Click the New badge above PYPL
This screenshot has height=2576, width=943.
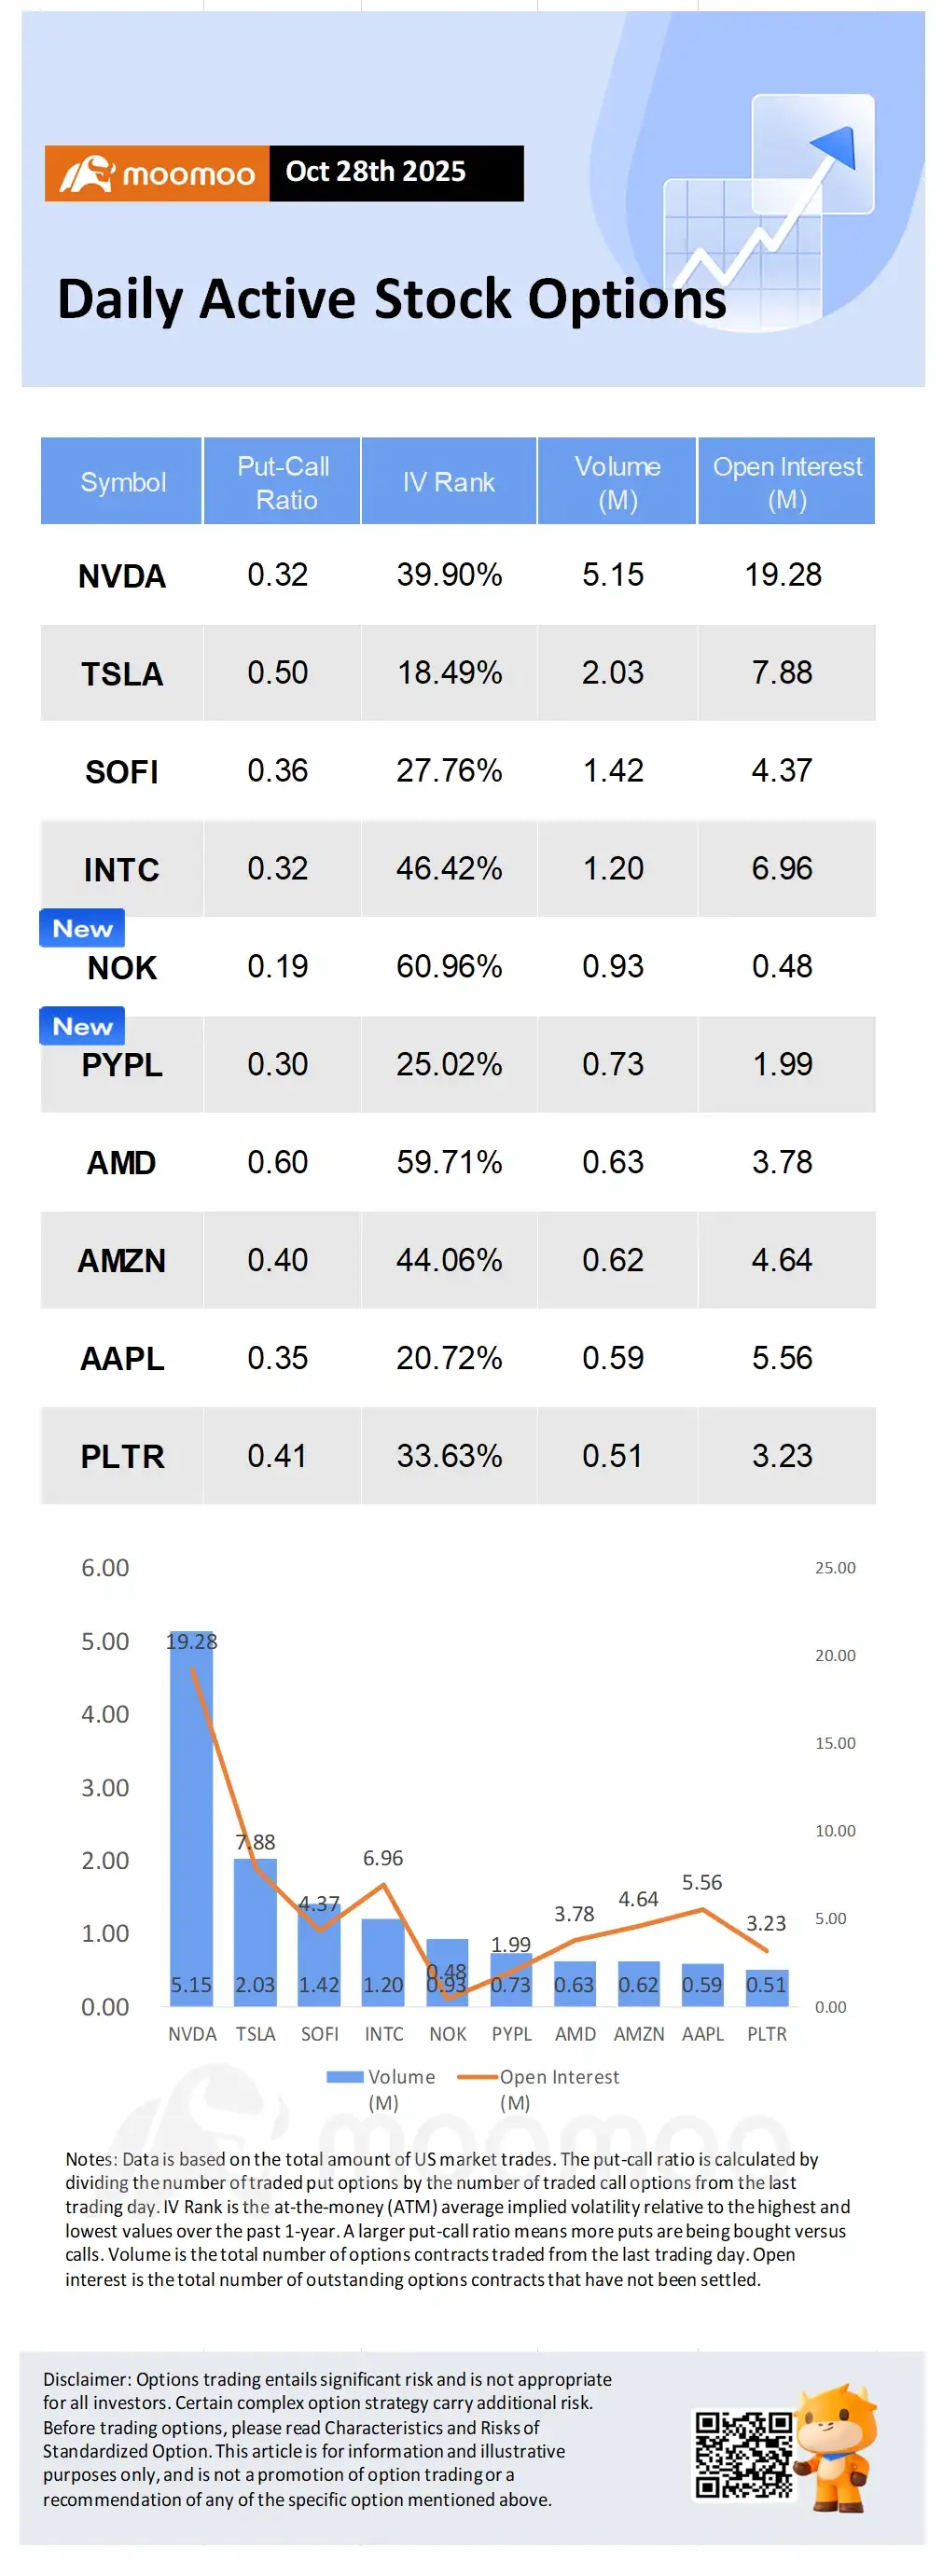pyautogui.click(x=82, y=1026)
